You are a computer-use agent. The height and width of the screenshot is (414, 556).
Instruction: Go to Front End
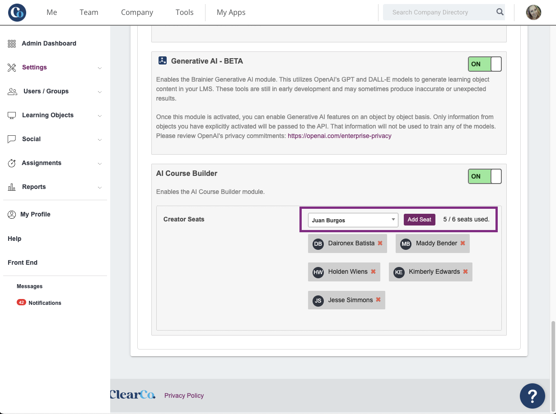click(x=23, y=262)
